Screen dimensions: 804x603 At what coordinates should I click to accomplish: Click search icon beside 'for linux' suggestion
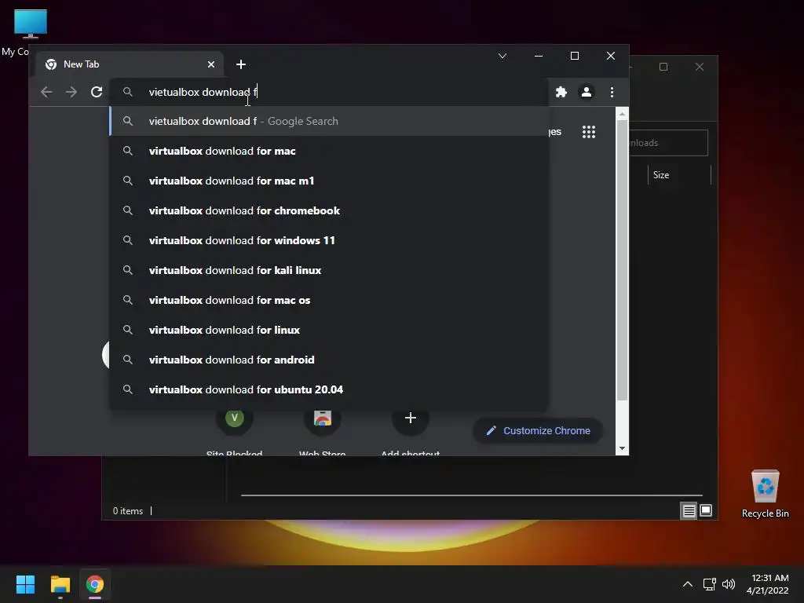[x=128, y=330]
